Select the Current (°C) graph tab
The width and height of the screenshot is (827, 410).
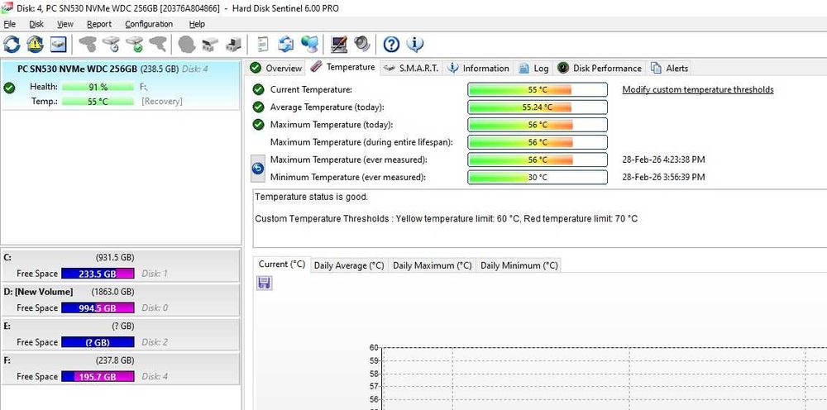pyautogui.click(x=282, y=264)
